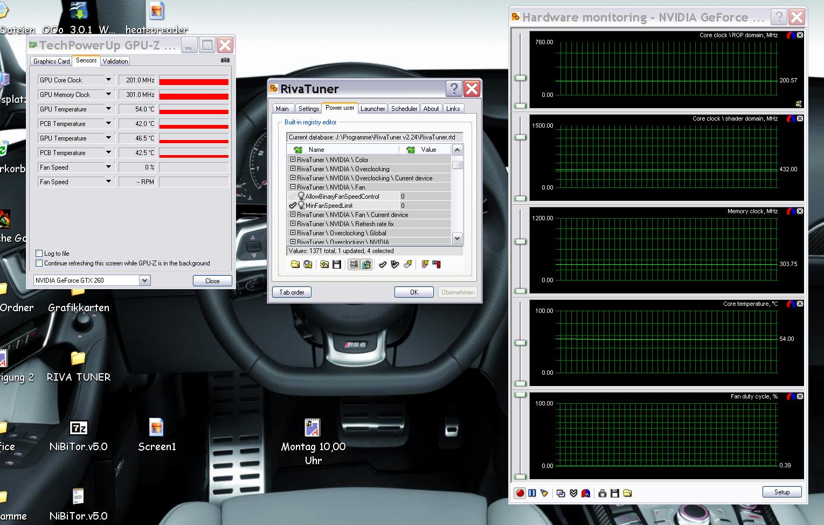Click the upper slider handle beside Core temperature graph
This screenshot has height=525, width=824.
[520, 342]
